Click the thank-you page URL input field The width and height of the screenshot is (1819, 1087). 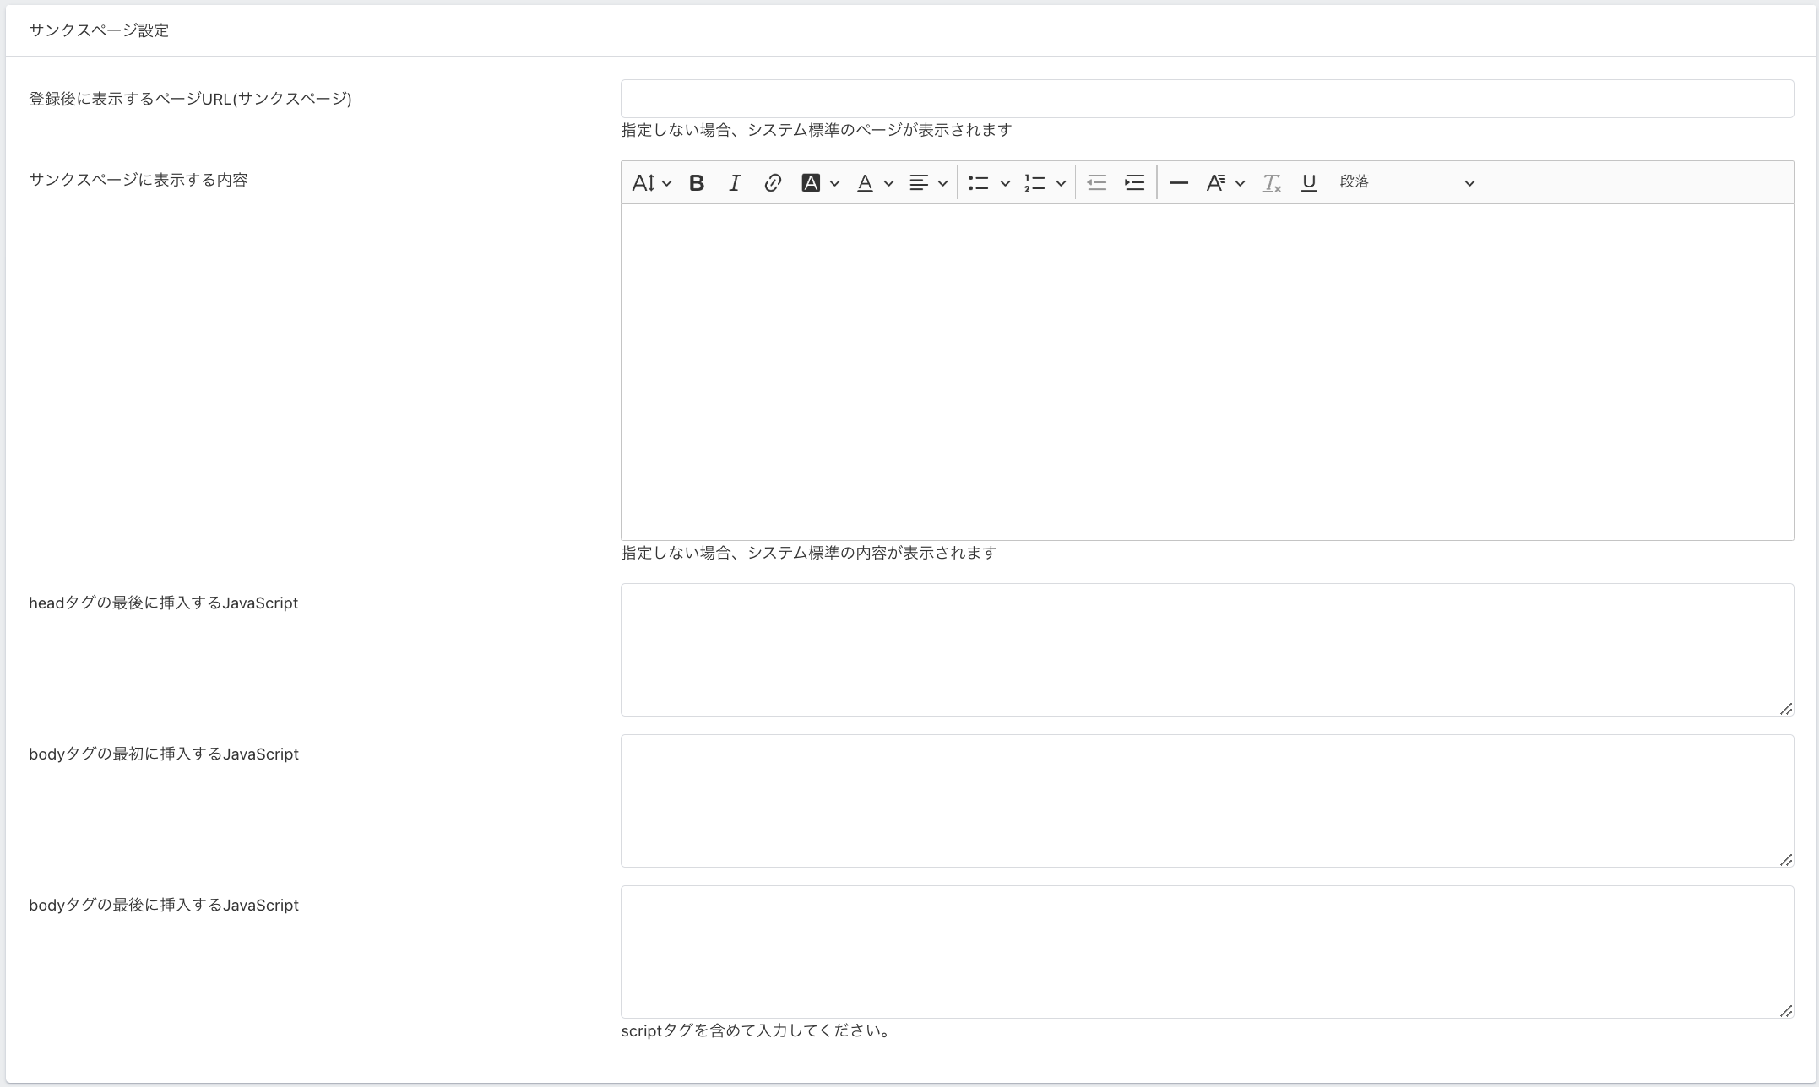(1207, 99)
